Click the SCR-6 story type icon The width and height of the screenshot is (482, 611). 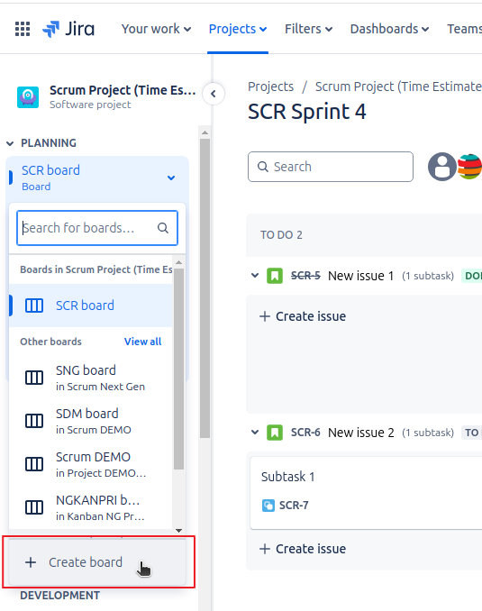[x=275, y=433]
